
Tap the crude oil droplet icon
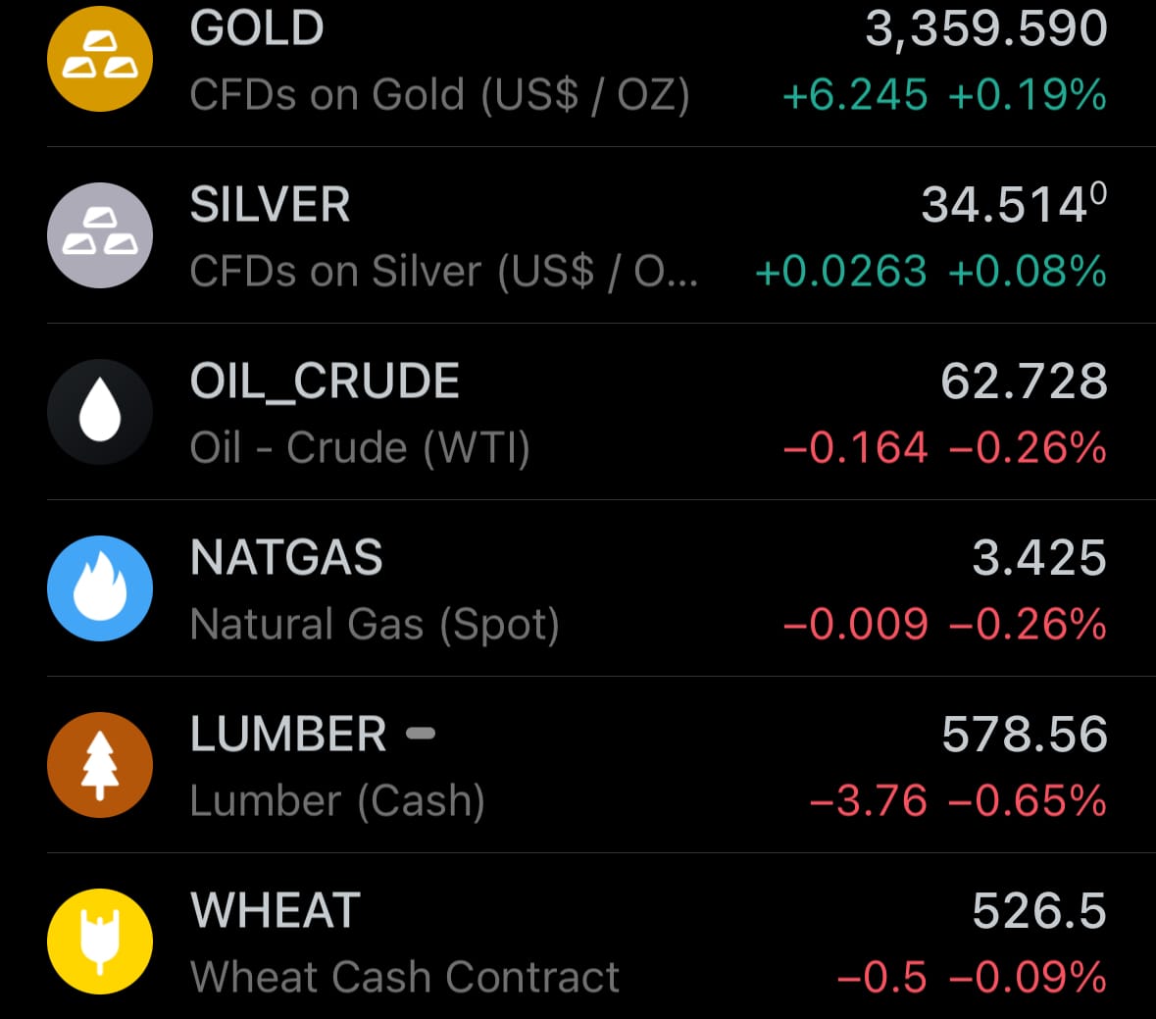pos(100,412)
